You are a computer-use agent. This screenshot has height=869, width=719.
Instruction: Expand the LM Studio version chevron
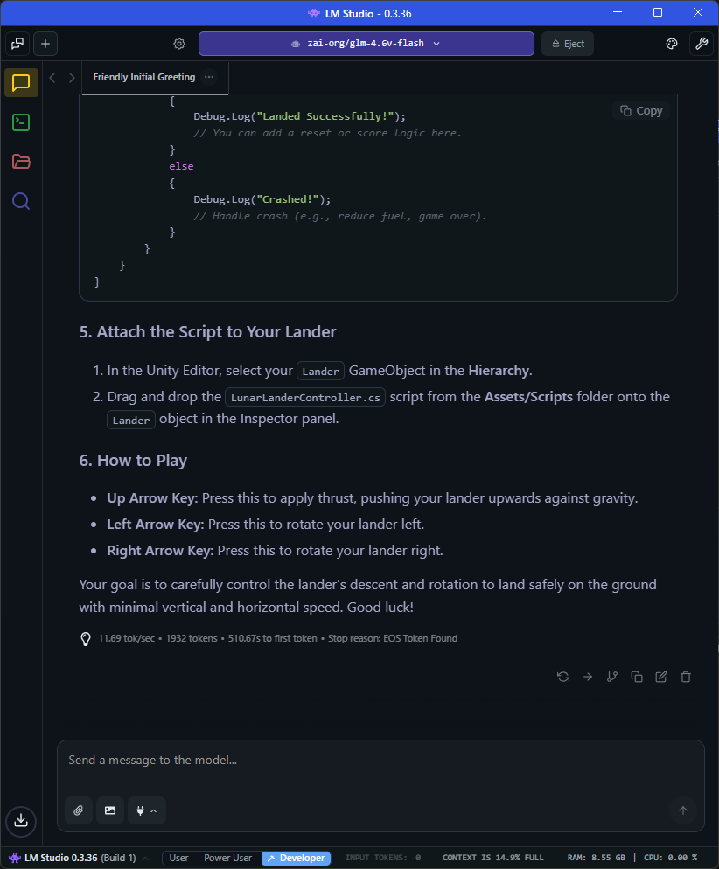[145, 859]
